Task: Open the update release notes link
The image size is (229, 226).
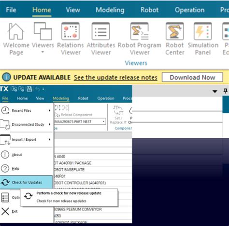Action: 115,78
